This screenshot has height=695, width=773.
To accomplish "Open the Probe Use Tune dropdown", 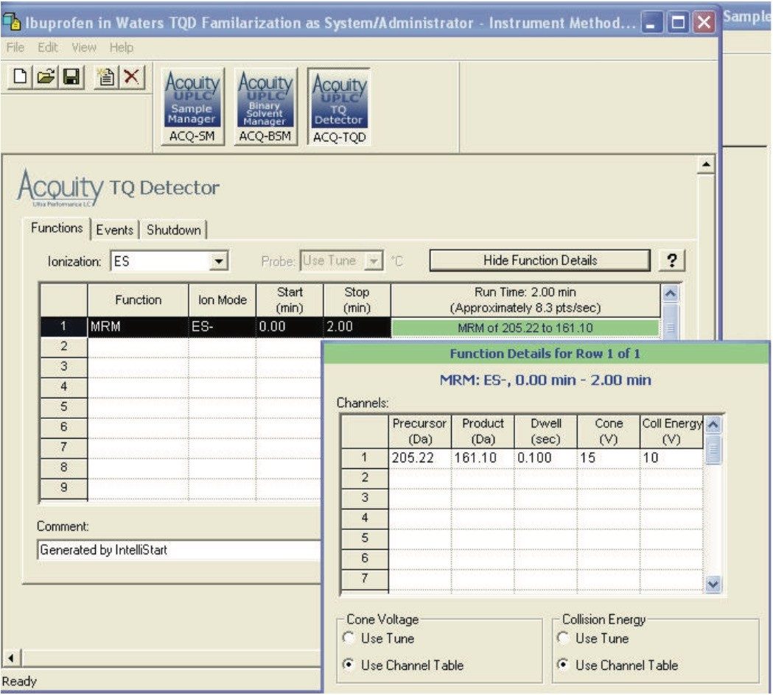I will [x=374, y=261].
